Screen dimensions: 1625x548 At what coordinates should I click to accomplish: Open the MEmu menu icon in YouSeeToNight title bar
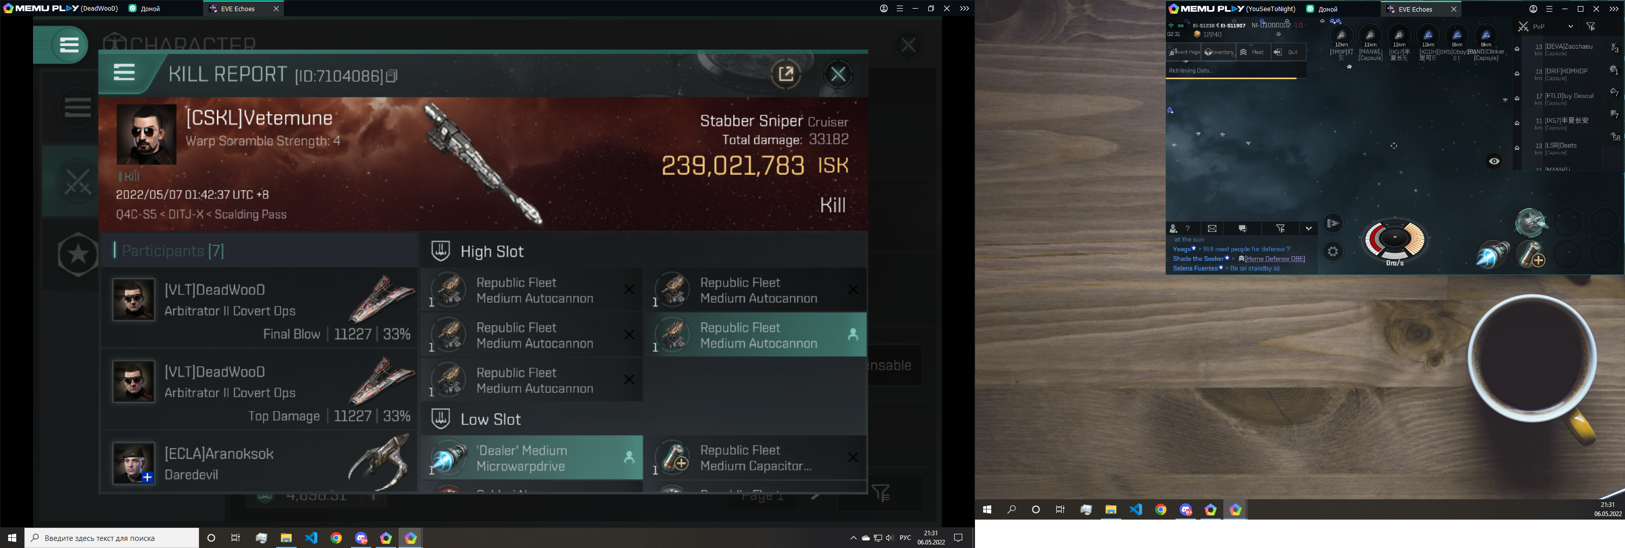1549,9
